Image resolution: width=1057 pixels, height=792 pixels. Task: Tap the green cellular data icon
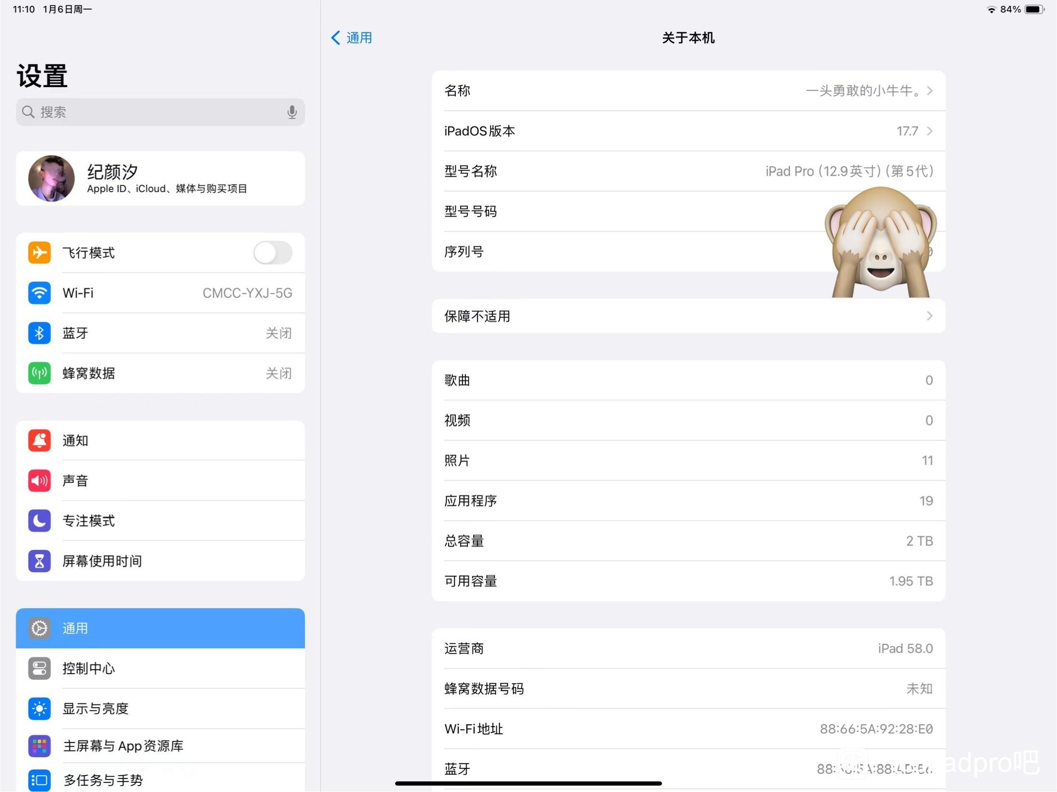coord(39,373)
